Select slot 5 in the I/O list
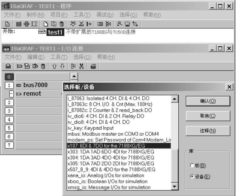This screenshot has width=236, height=196. (x=9, y=128)
